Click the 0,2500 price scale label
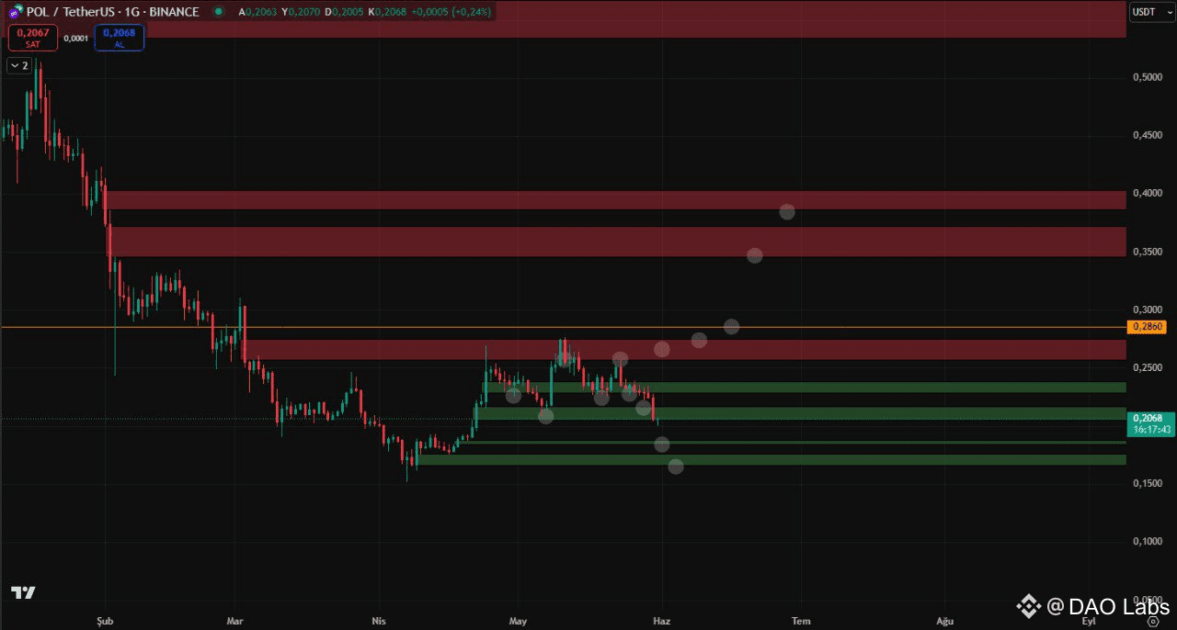 pos(1147,367)
